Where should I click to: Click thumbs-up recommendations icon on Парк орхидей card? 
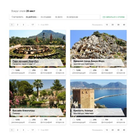coord(13,70)
